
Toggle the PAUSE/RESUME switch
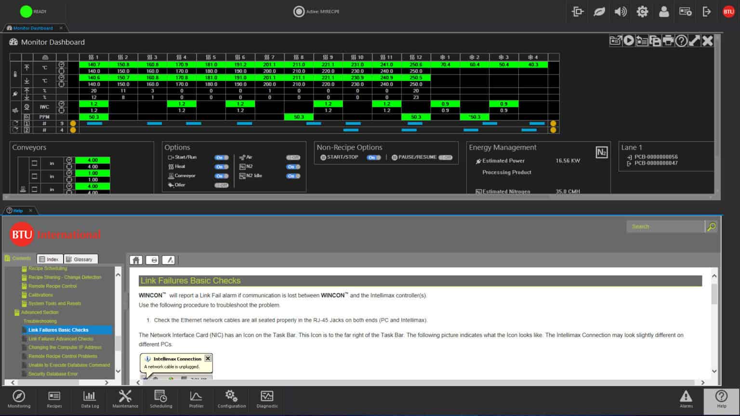(446, 157)
